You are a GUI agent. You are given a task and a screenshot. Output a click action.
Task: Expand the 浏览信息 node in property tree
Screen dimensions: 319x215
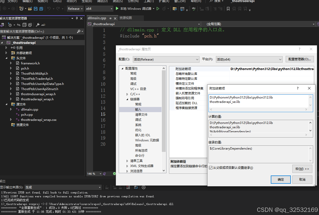pos(127,171)
